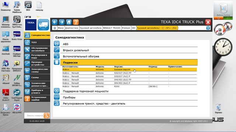Click the Приборы instruments icon
This screenshot has width=236, height=132.
pyautogui.click(x=56, y=97)
